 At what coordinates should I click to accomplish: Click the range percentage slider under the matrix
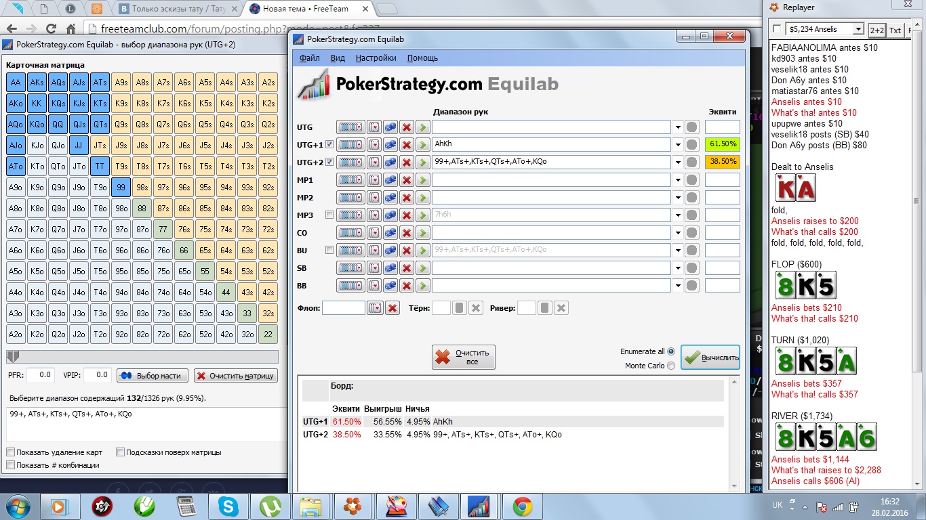pyautogui.click(x=142, y=357)
